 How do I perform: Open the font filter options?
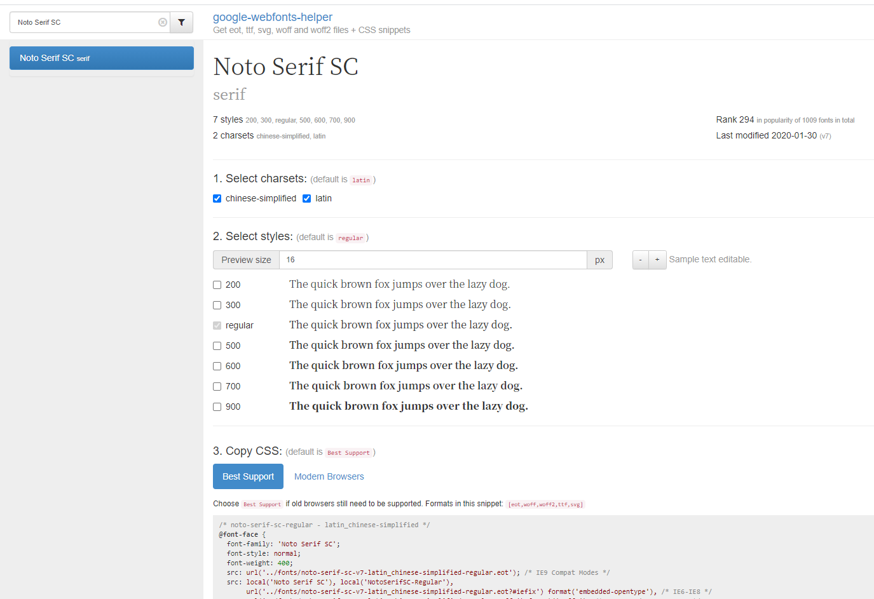pyautogui.click(x=182, y=22)
